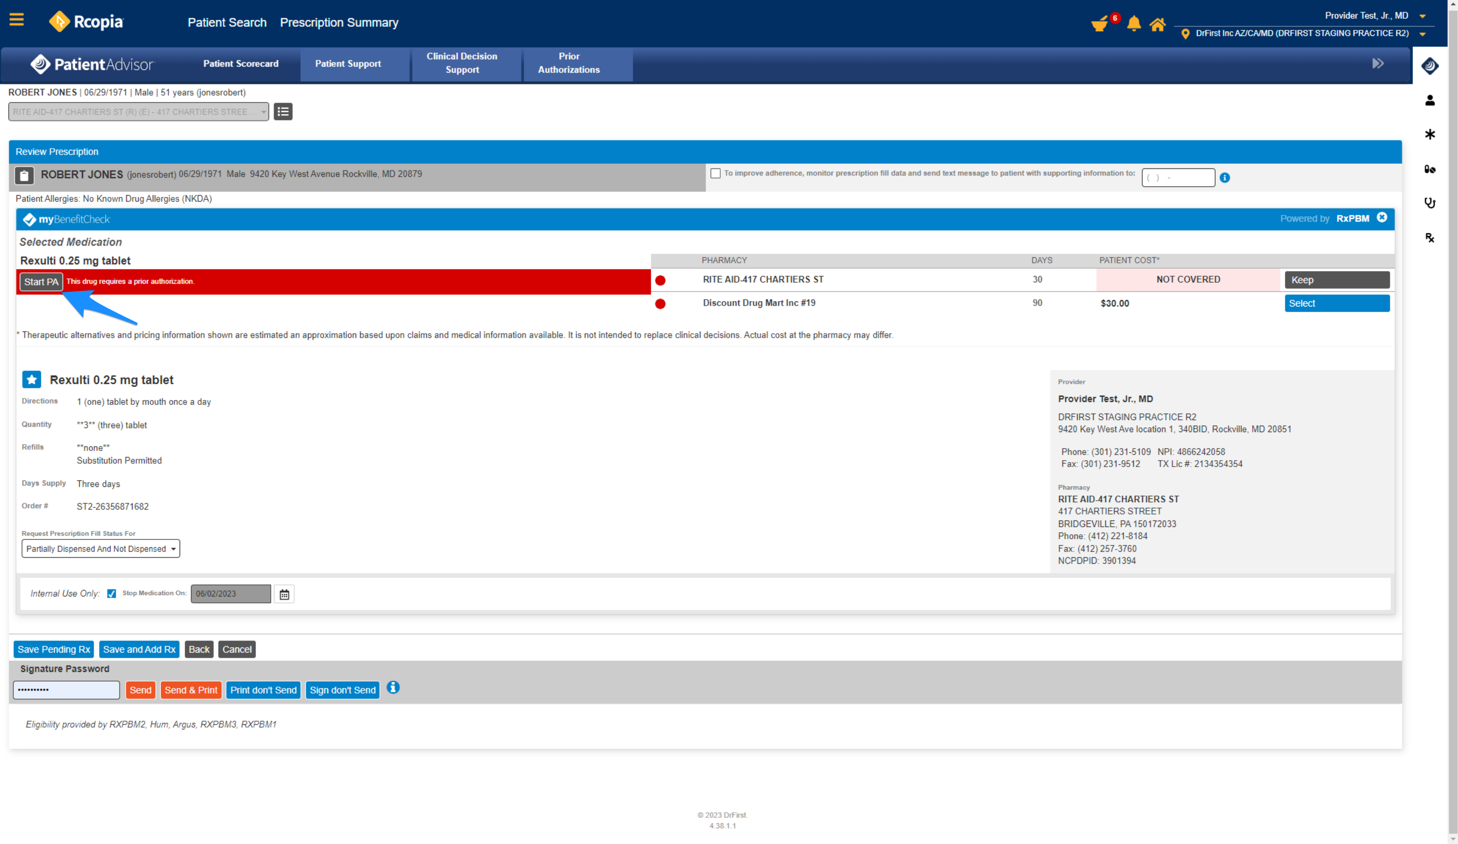
Task: Click the Stop Medication date field
Action: click(x=231, y=594)
